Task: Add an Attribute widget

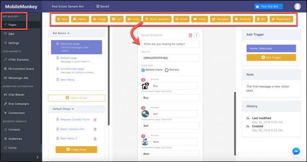Action: (x=243, y=19)
